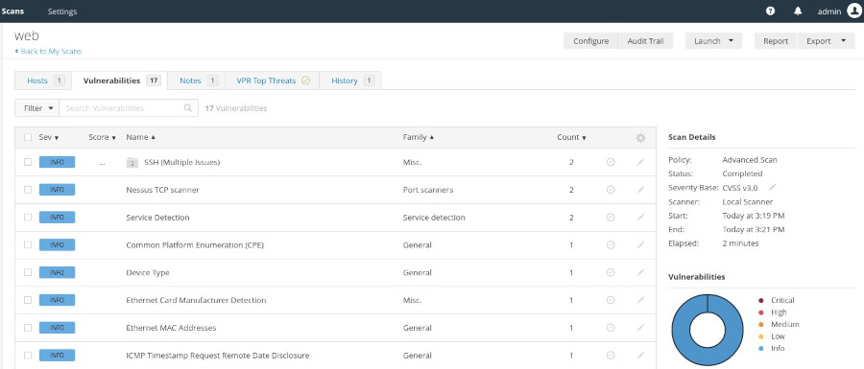Check the Device Type row checkbox
This screenshot has height=369, width=864.
(28, 272)
